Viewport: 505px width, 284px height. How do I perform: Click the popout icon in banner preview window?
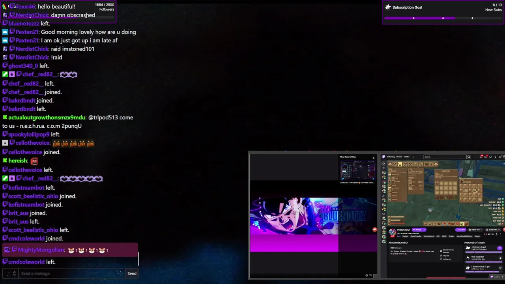click(370, 275)
